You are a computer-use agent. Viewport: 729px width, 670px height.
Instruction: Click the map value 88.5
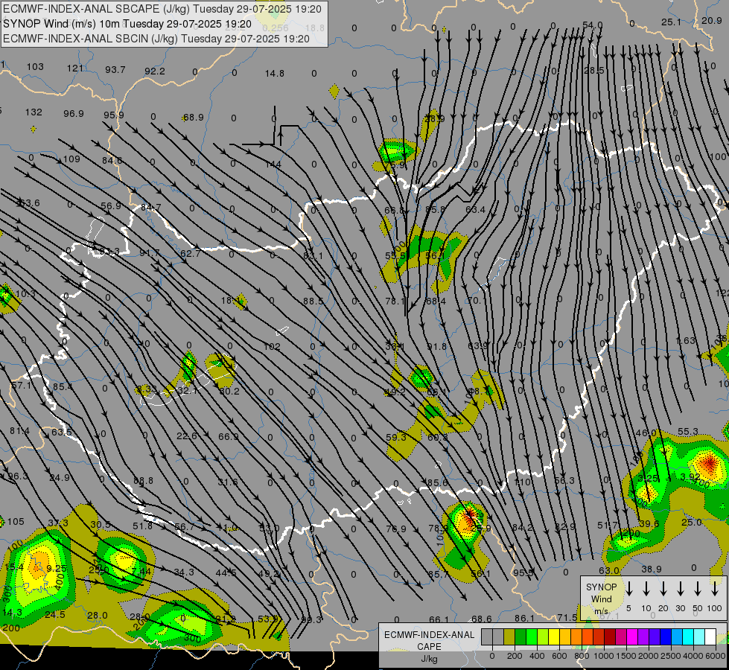point(313,301)
